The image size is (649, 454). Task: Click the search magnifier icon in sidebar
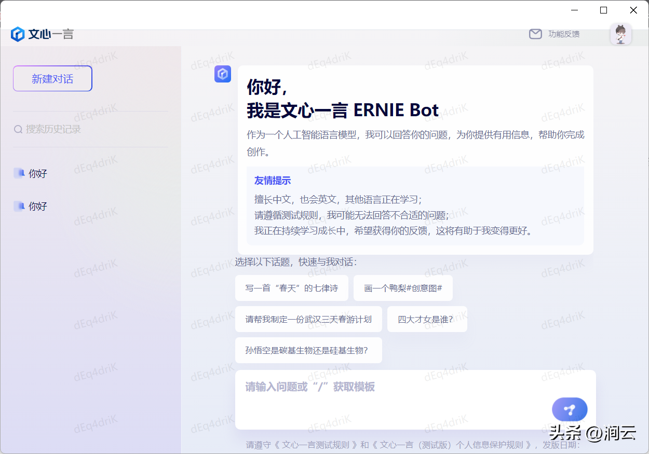[18, 129]
